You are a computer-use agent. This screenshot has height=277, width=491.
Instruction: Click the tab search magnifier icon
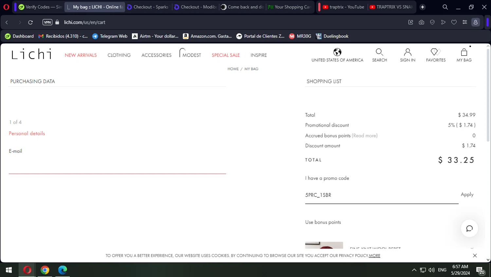coord(445,7)
